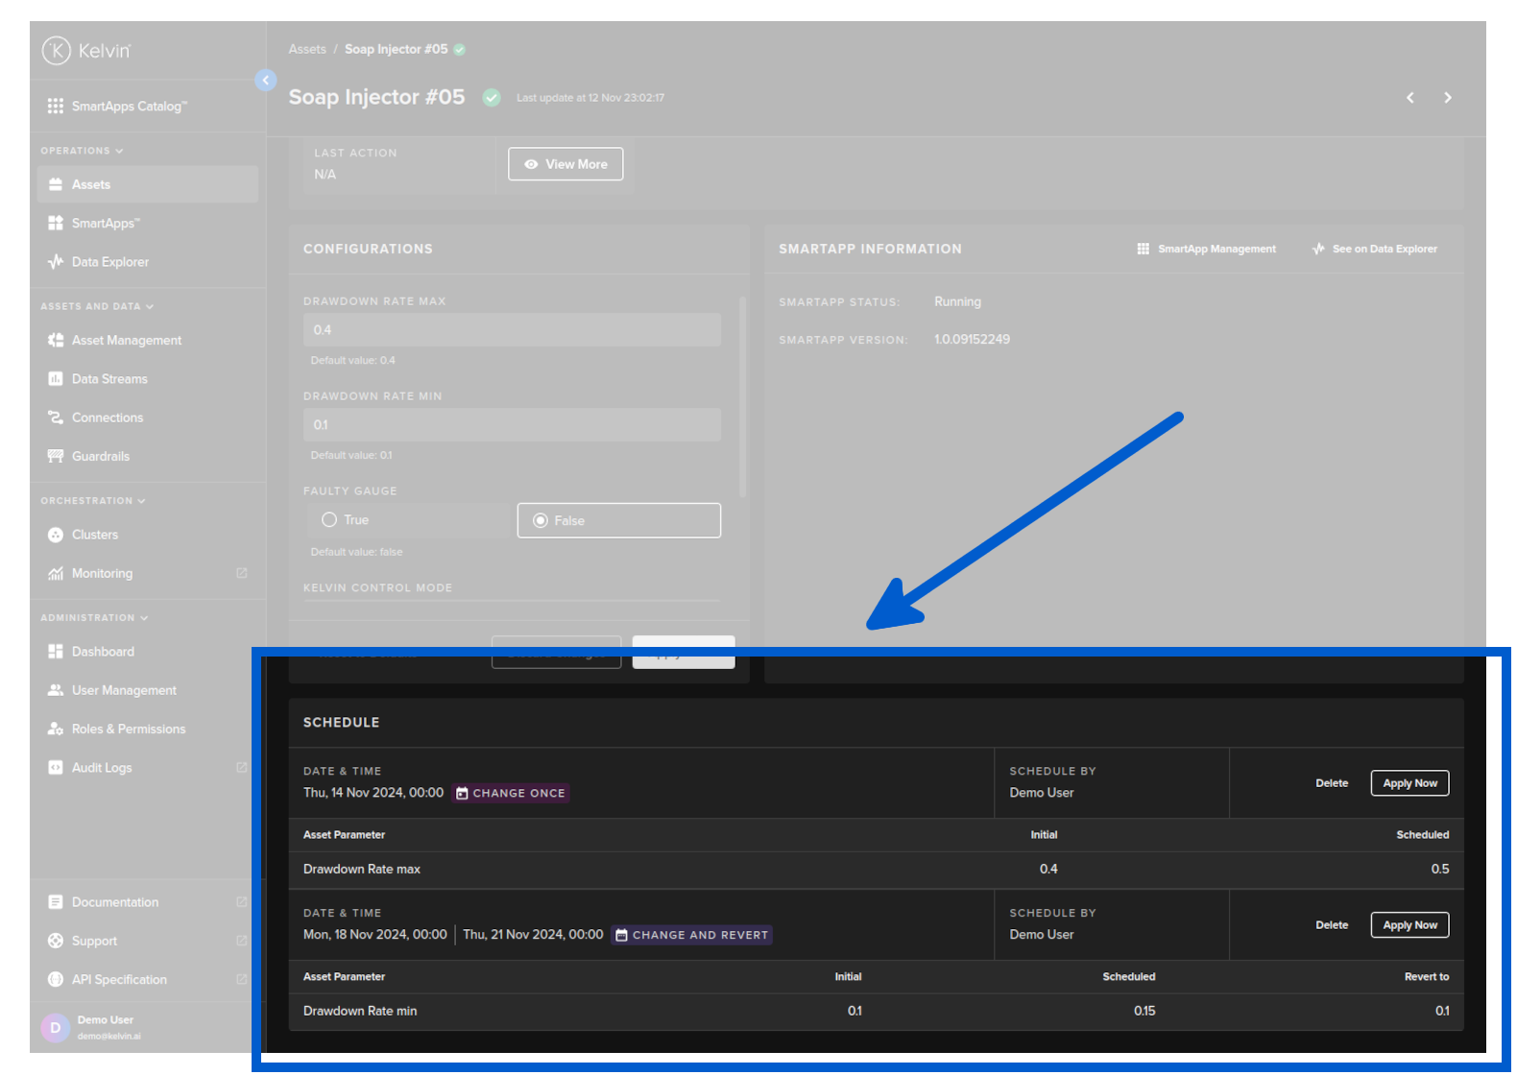
Task: Click View More with the eye icon
Action: tap(566, 164)
